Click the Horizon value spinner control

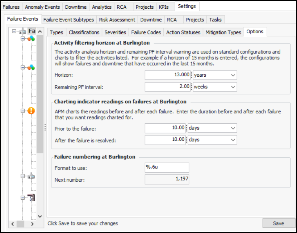click(x=191, y=75)
